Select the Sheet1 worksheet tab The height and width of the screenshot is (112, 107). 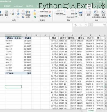click(91, 111)
